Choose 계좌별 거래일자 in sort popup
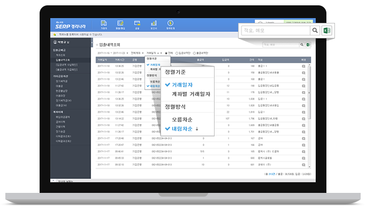Viewport: 366px width, 211px height. [191, 94]
